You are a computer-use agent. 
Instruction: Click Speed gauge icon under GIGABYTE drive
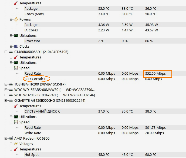[x=16, y=122]
